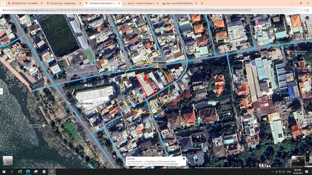This screenshot has height=175, width=312.
Task: Click the zoom out minus button
Action: (x=307, y=160)
